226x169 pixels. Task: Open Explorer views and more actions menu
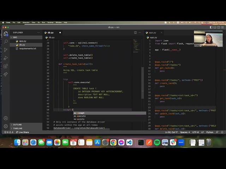point(38,33)
